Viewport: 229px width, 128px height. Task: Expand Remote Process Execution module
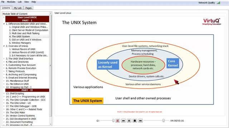(x=4, y=68)
